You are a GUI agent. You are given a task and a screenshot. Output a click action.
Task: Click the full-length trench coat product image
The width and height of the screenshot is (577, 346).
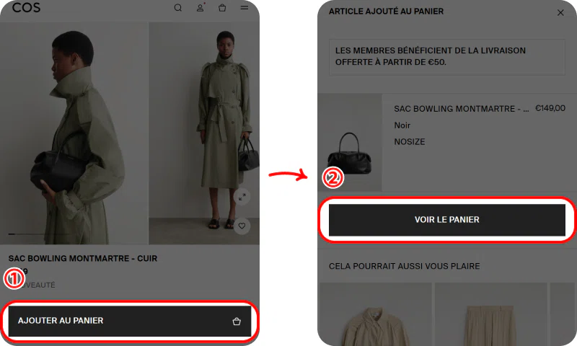[x=204, y=133]
